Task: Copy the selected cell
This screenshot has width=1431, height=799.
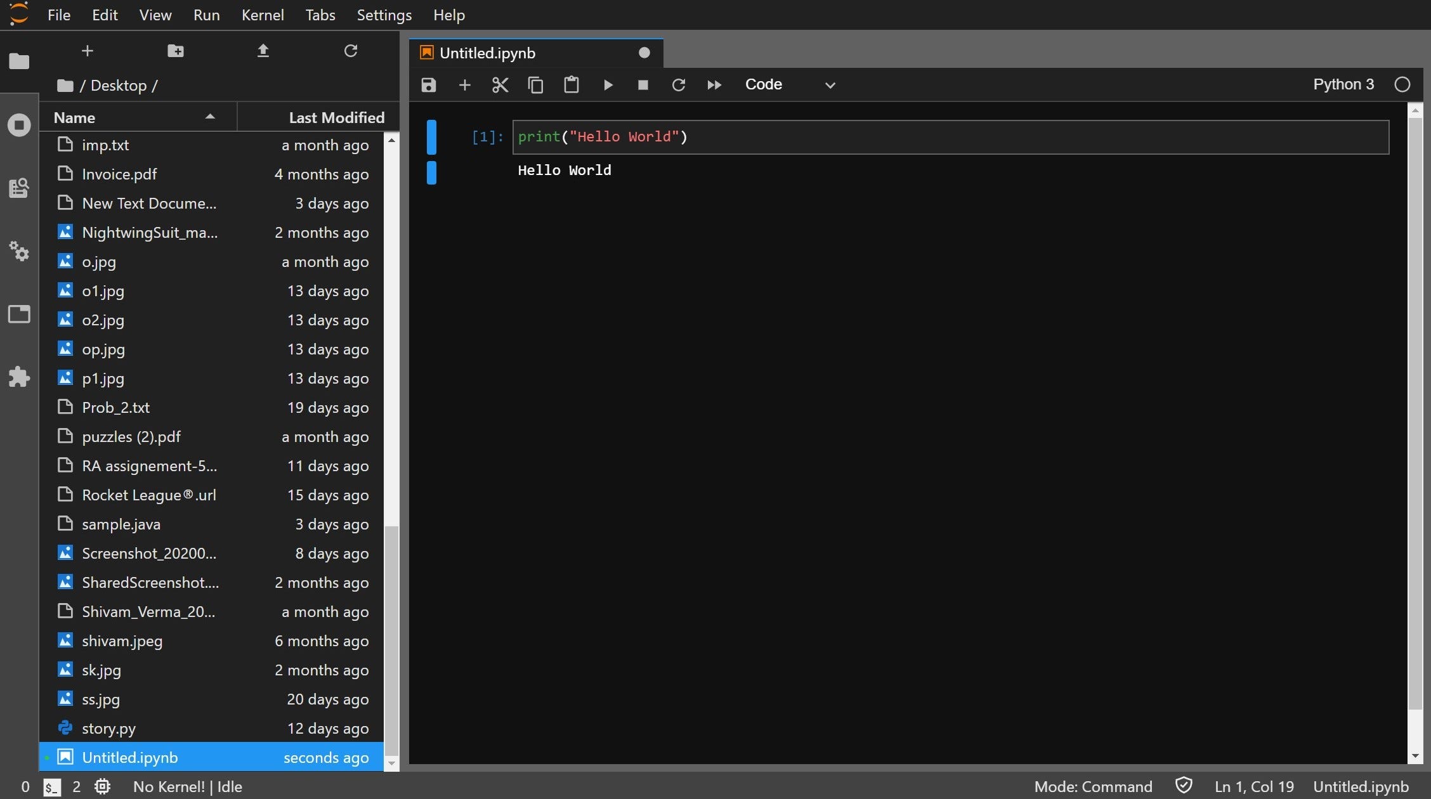Action: [x=536, y=84]
